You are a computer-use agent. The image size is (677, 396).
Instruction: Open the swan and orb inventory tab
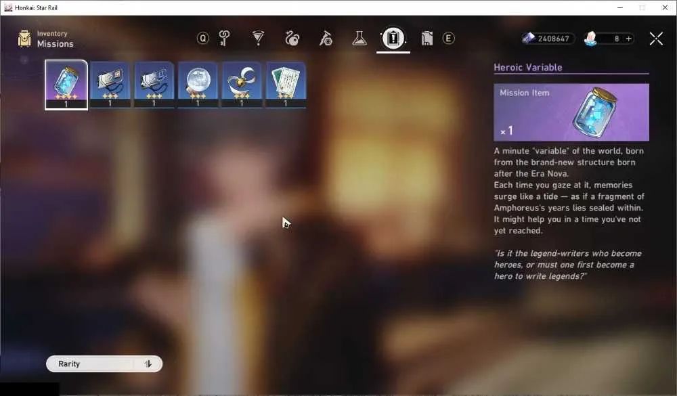[x=292, y=39]
